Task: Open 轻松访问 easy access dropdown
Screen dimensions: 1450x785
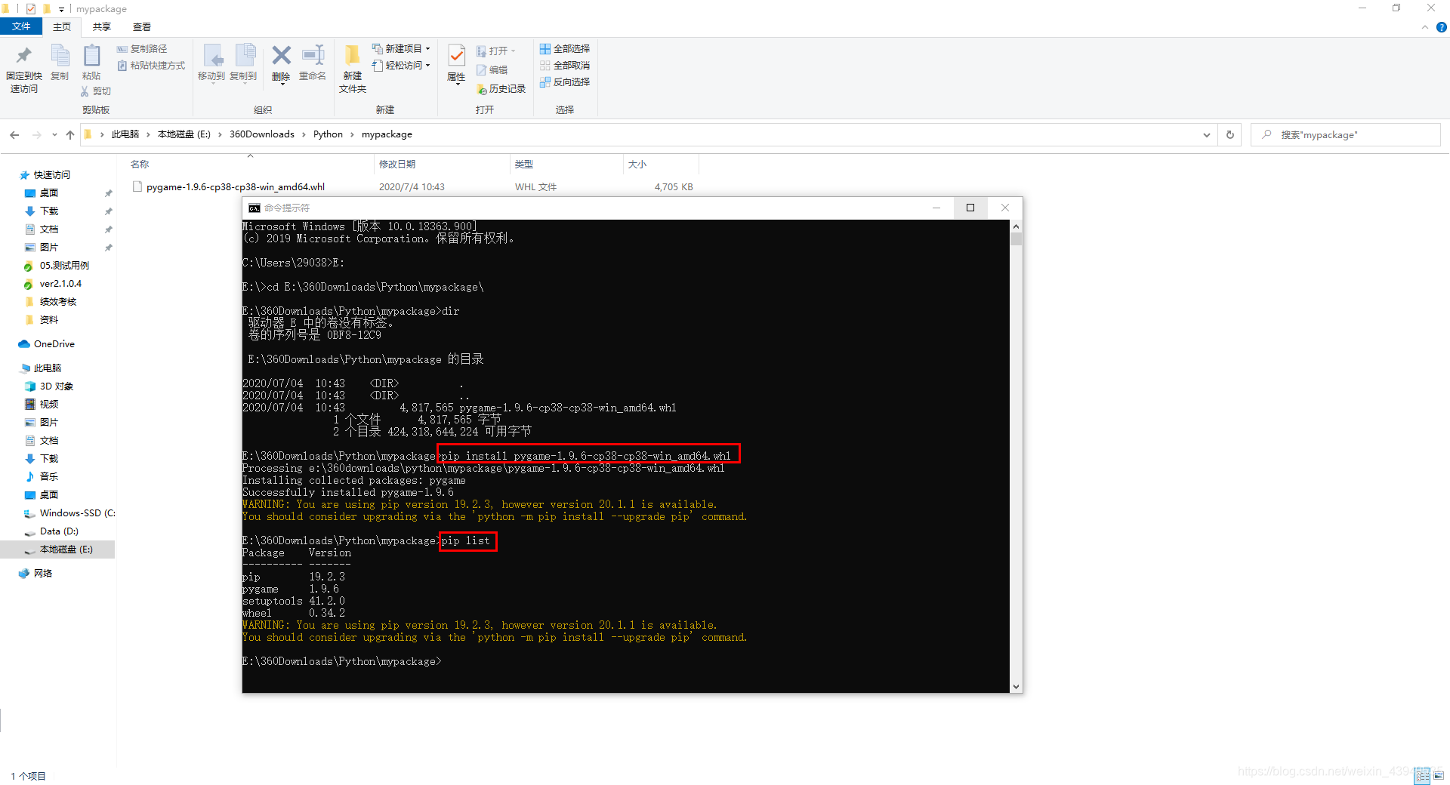Action: [x=401, y=66]
